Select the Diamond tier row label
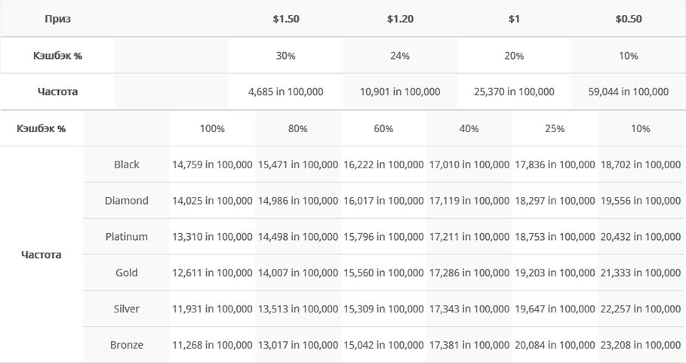This screenshot has width=686, height=363. click(x=127, y=201)
